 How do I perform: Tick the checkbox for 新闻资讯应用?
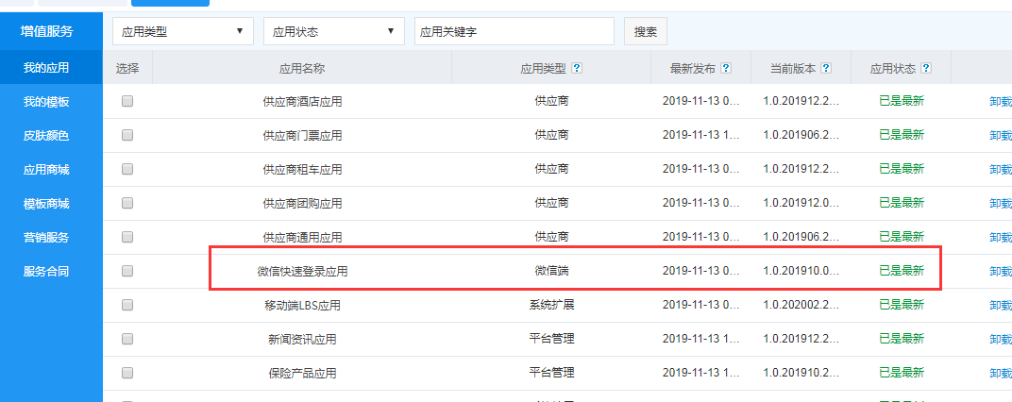(127, 339)
